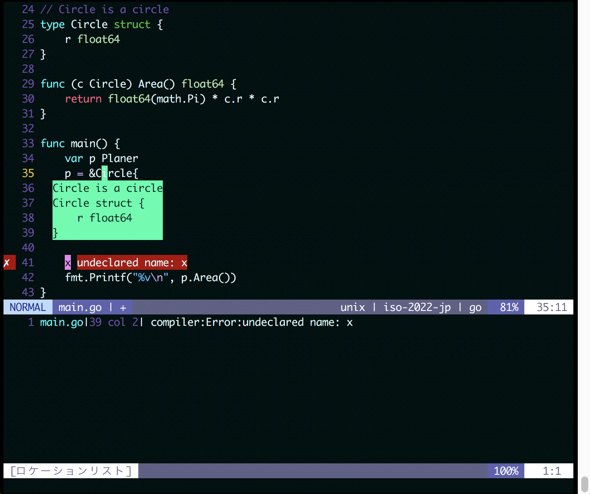Click the iso-2022-jp encoding indicator
Screen dimensions: 590x494
coord(417,307)
